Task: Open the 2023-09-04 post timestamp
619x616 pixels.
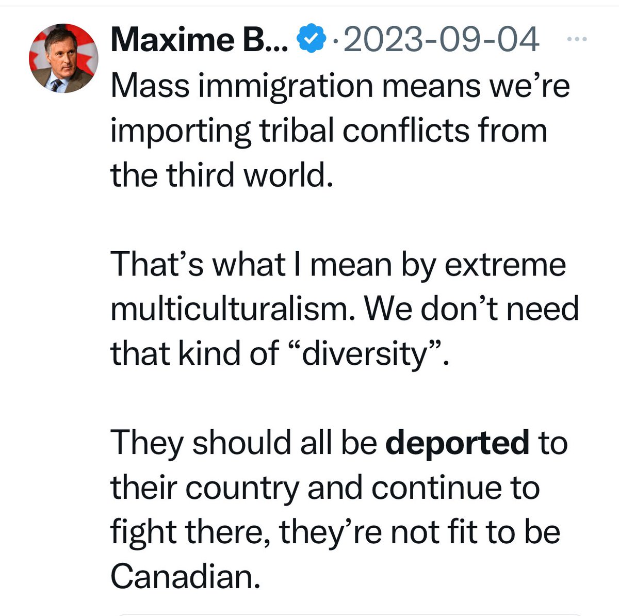Action: [441, 40]
